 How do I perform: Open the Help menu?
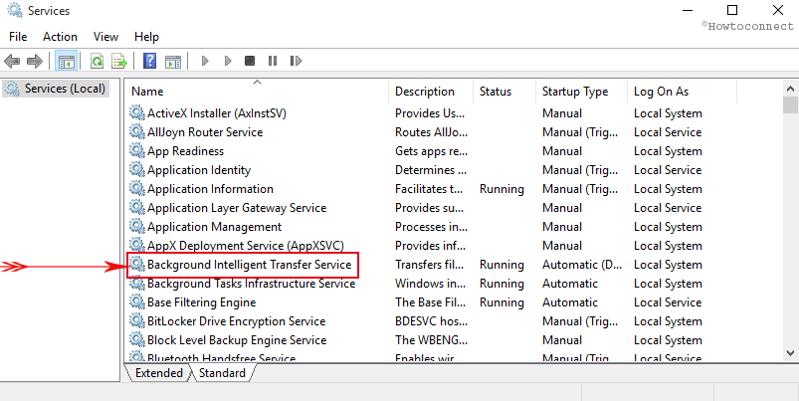pyautogui.click(x=146, y=37)
